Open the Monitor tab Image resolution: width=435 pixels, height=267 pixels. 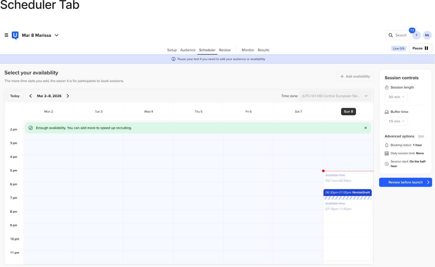point(248,50)
